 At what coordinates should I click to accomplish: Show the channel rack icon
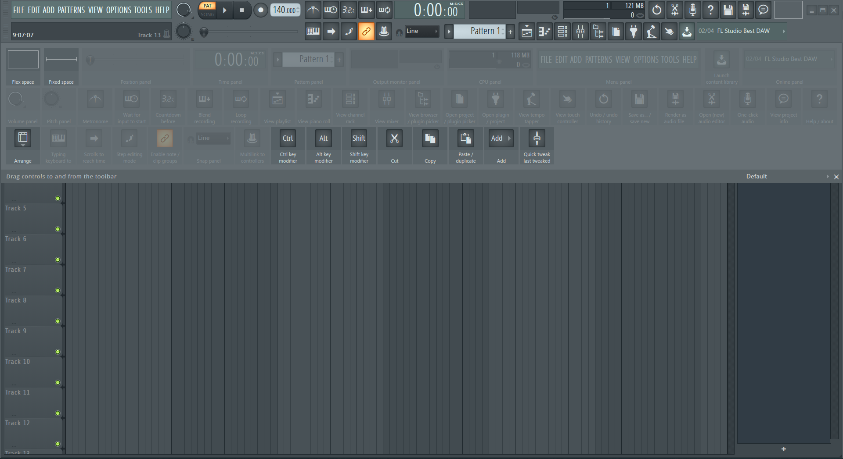click(x=562, y=31)
